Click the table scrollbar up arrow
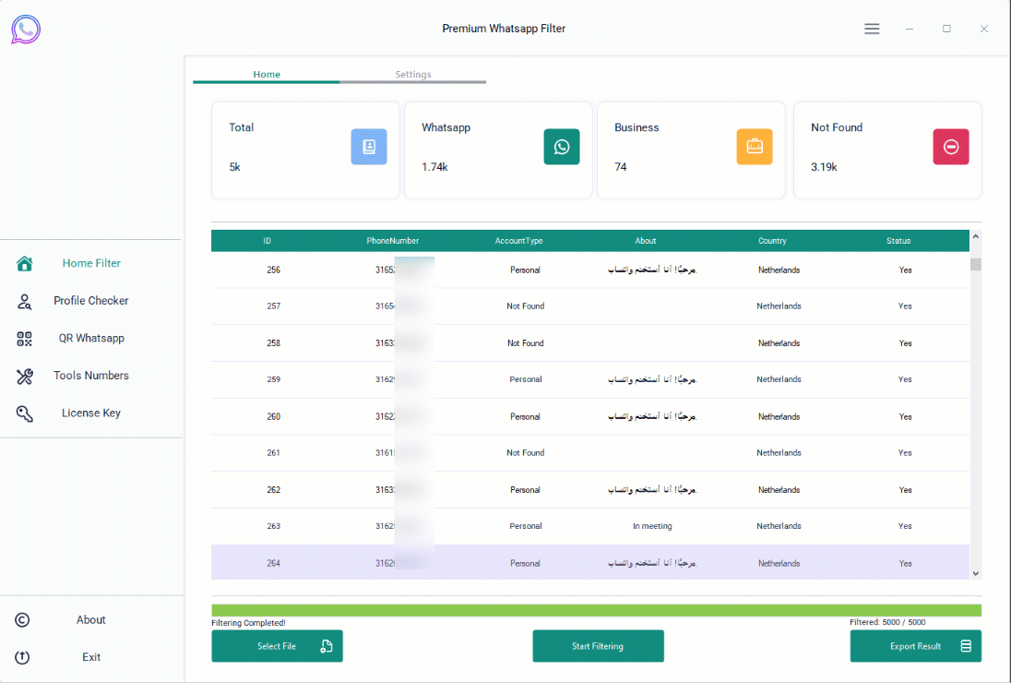This screenshot has height=683, width=1011. point(976,236)
